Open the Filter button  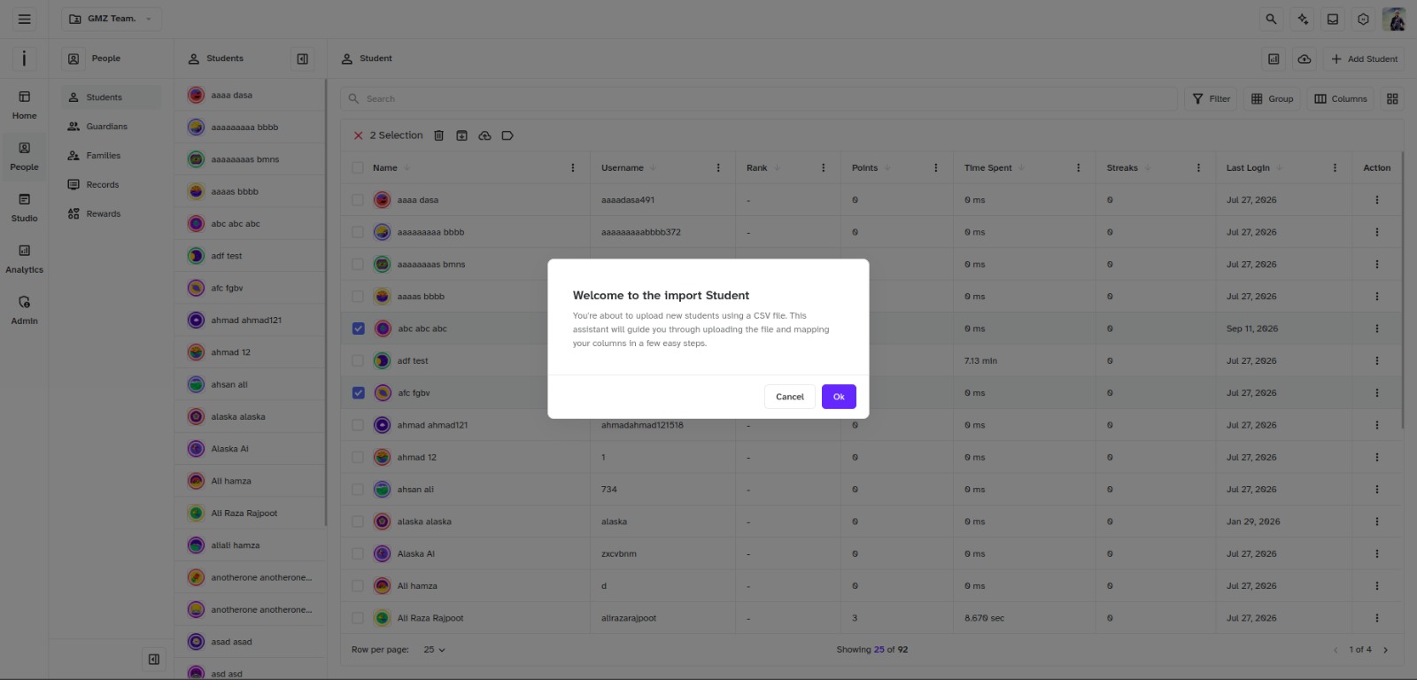(x=1211, y=99)
